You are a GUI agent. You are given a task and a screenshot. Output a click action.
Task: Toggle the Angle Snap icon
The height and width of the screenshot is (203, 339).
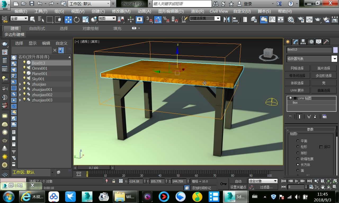tap(158, 20)
